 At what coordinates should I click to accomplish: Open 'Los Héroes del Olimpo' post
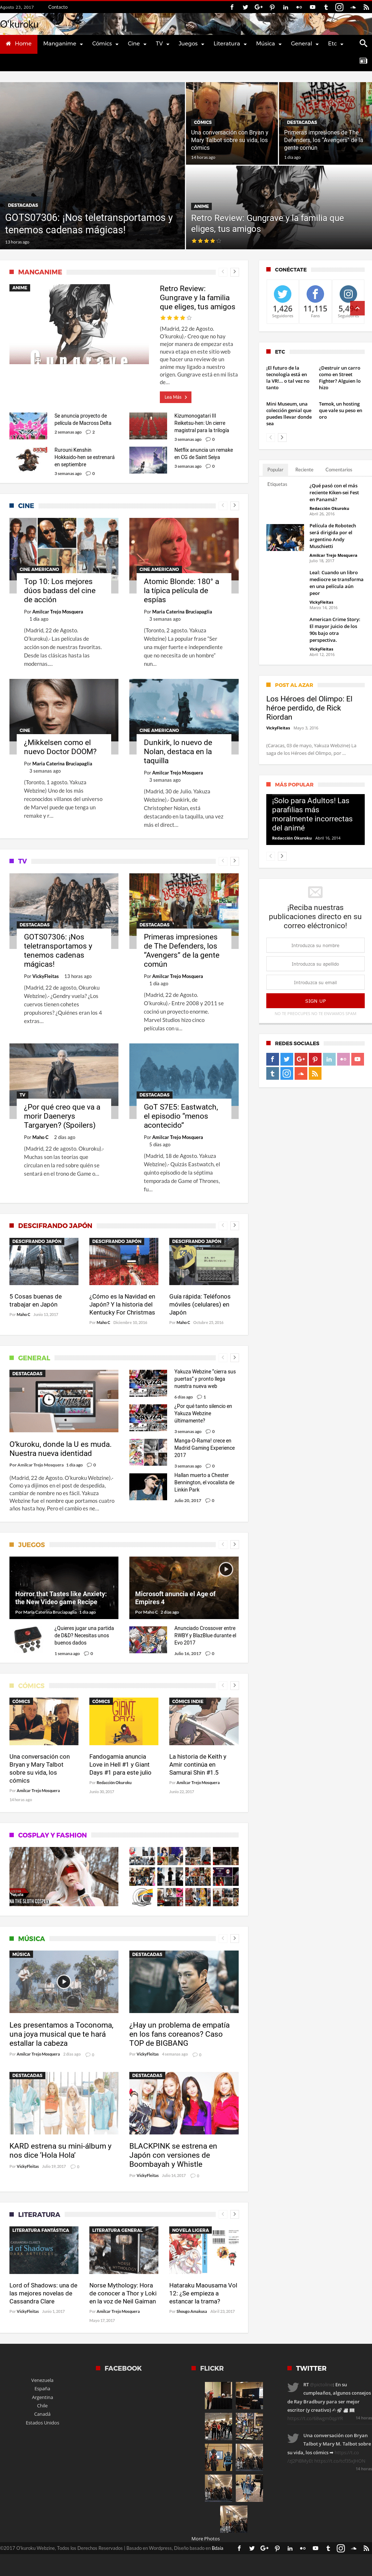(309, 708)
